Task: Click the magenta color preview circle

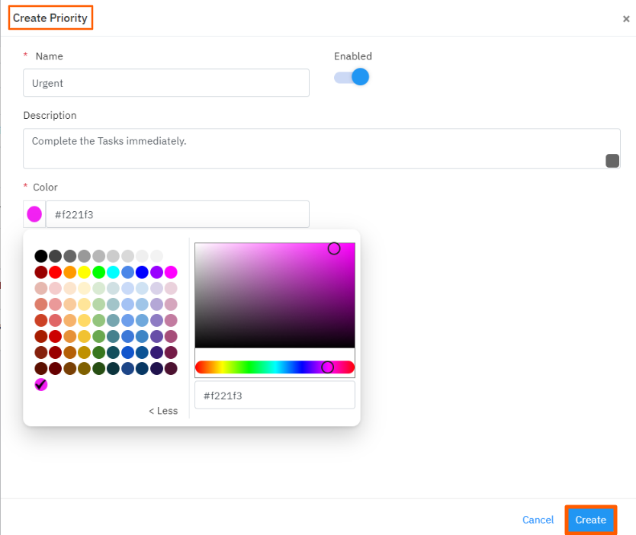Action: click(x=34, y=214)
